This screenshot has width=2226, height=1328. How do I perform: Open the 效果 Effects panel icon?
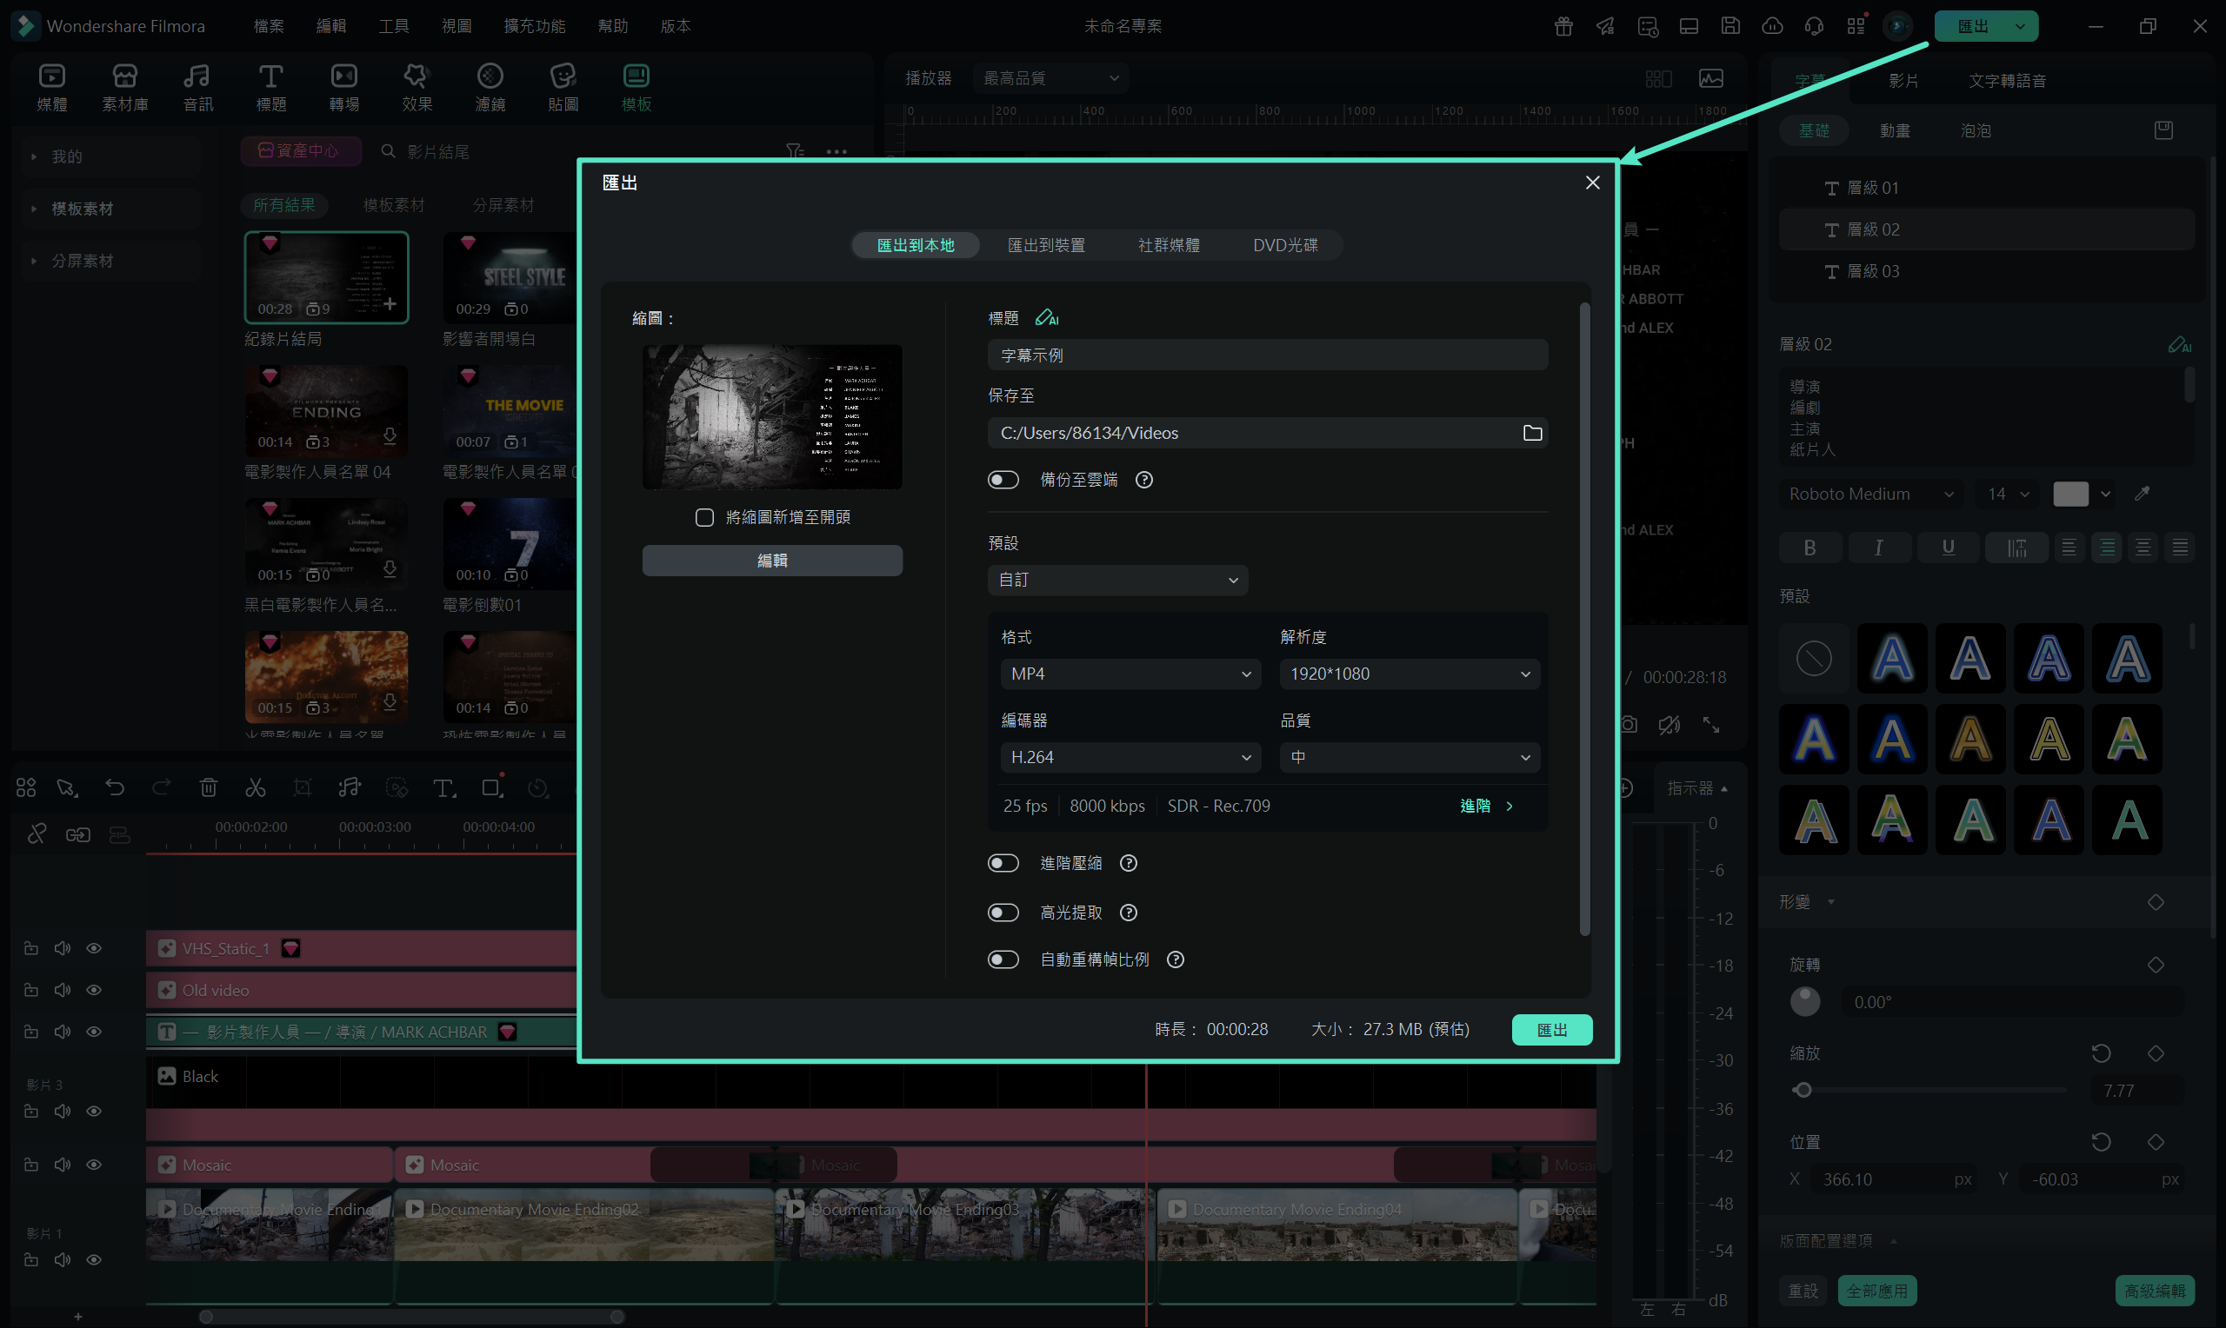click(417, 87)
